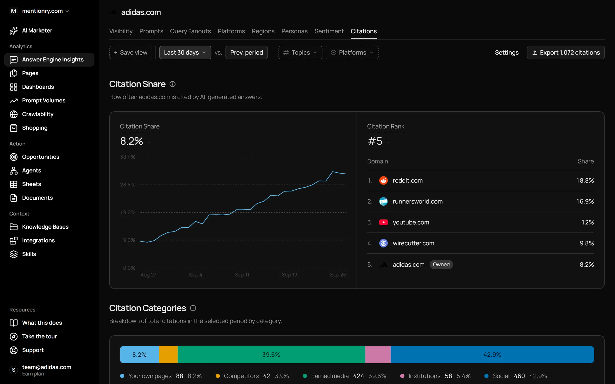Screen dimensions: 615x384
Task: Click the What this does book icon
Action: [x=14, y=323]
